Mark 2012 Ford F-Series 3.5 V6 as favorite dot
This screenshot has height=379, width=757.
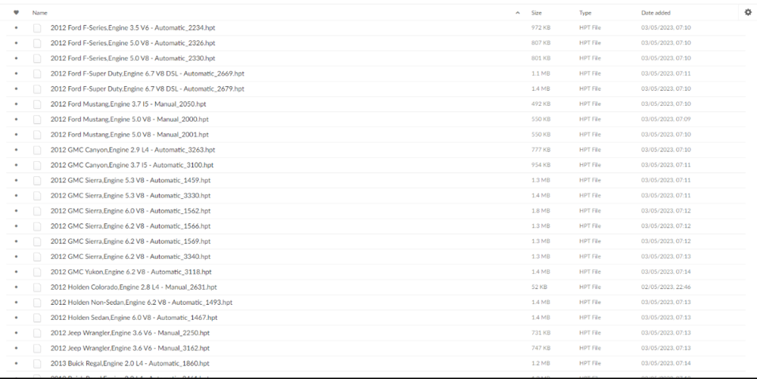pyautogui.click(x=16, y=28)
